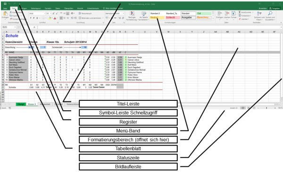Screen dimensions: 283x172
Task: Toggle Textumbruch wrap text
Action: click(85, 13)
